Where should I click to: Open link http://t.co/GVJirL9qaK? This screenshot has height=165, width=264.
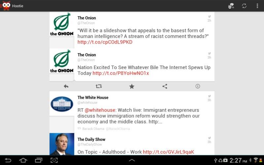tap(168, 152)
